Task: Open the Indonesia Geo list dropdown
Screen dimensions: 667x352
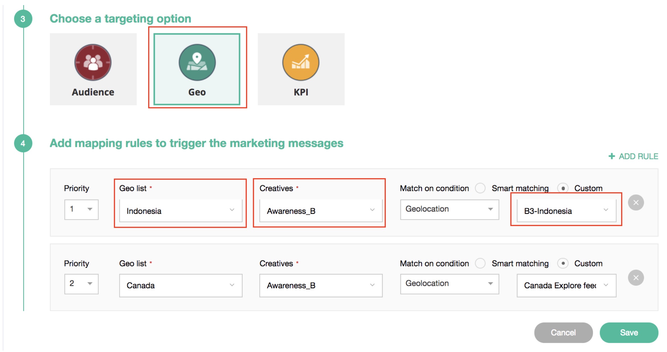Action: coord(181,211)
